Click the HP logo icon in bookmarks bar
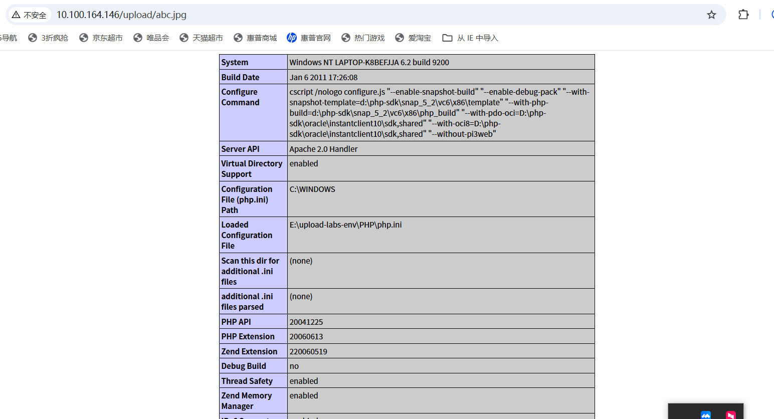This screenshot has width=774, height=419. 292,38
